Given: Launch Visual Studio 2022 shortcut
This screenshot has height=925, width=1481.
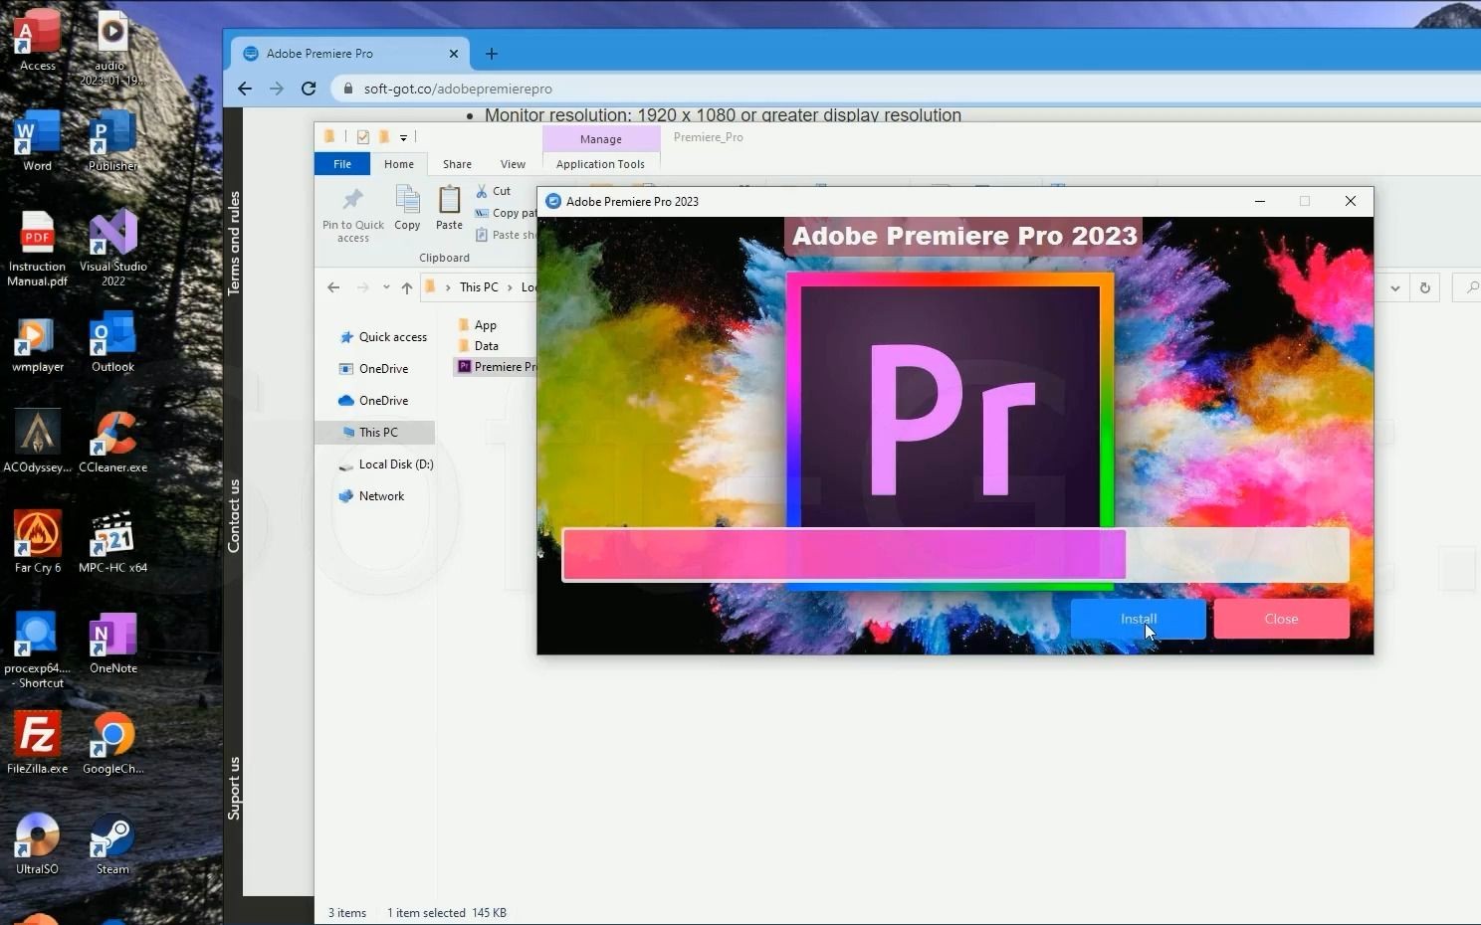Looking at the screenshot, I should [112, 249].
